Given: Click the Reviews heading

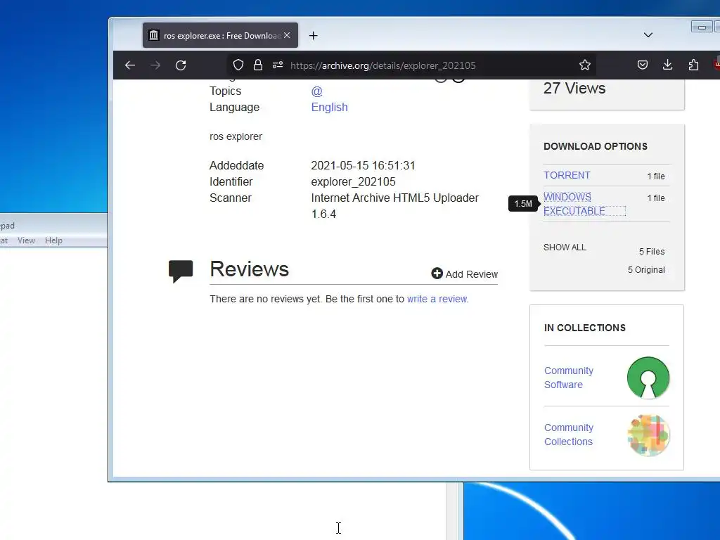Looking at the screenshot, I should (x=249, y=269).
